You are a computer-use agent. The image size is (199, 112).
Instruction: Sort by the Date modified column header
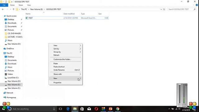[x=69, y=14]
